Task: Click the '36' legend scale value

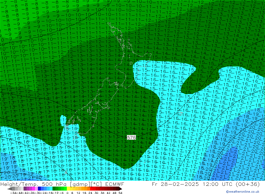Action: pyautogui.click(x=102, y=193)
